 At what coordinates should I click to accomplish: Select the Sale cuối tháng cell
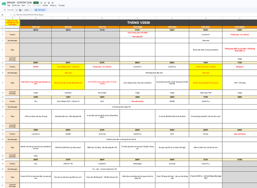[240, 134]
